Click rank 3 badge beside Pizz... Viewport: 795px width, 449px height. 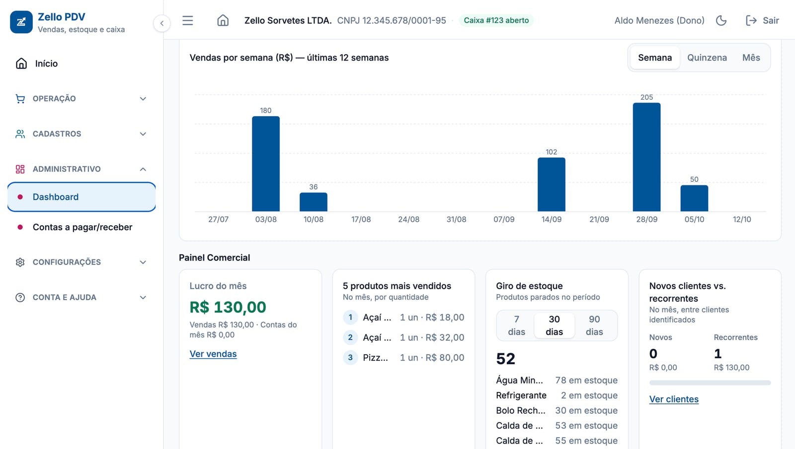pos(350,357)
